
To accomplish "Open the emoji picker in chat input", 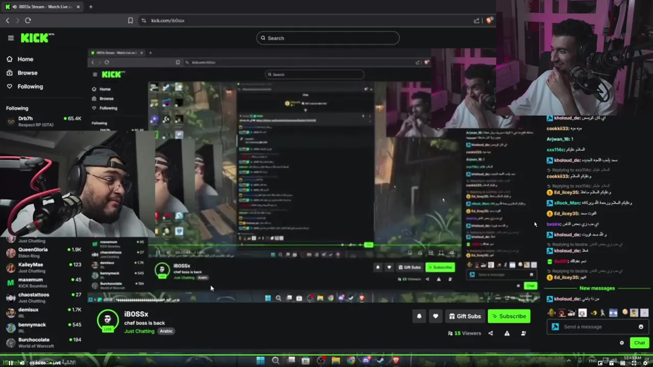I will point(641,327).
